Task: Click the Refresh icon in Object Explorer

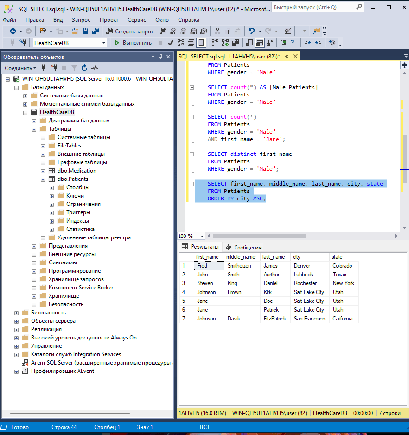Action: click(x=84, y=68)
